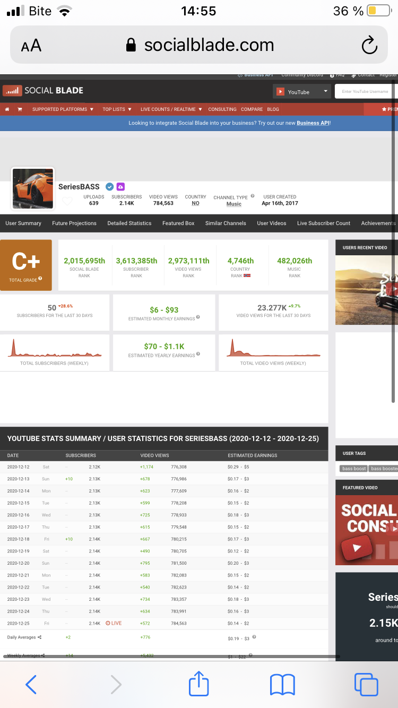Click the purple badge icon next to SeriesBASS
398x708 pixels.
120,187
